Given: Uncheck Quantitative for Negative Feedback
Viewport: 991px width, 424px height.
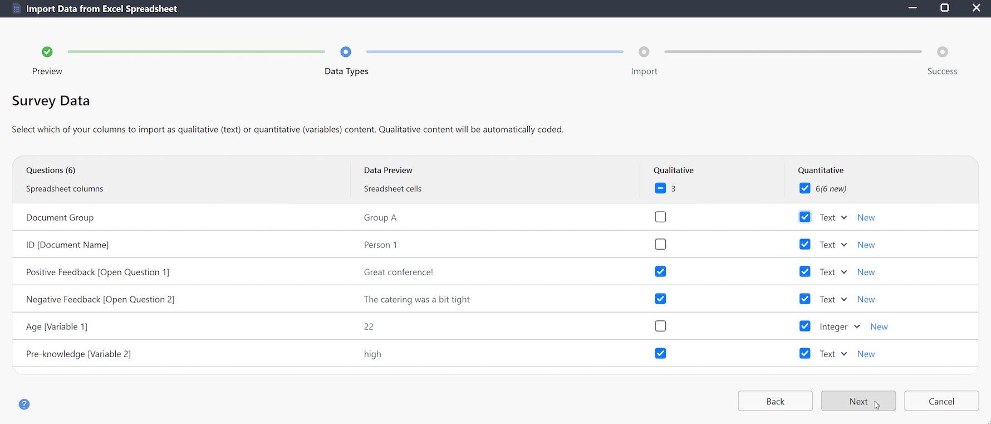Looking at the screenshot, I should 805,299.
